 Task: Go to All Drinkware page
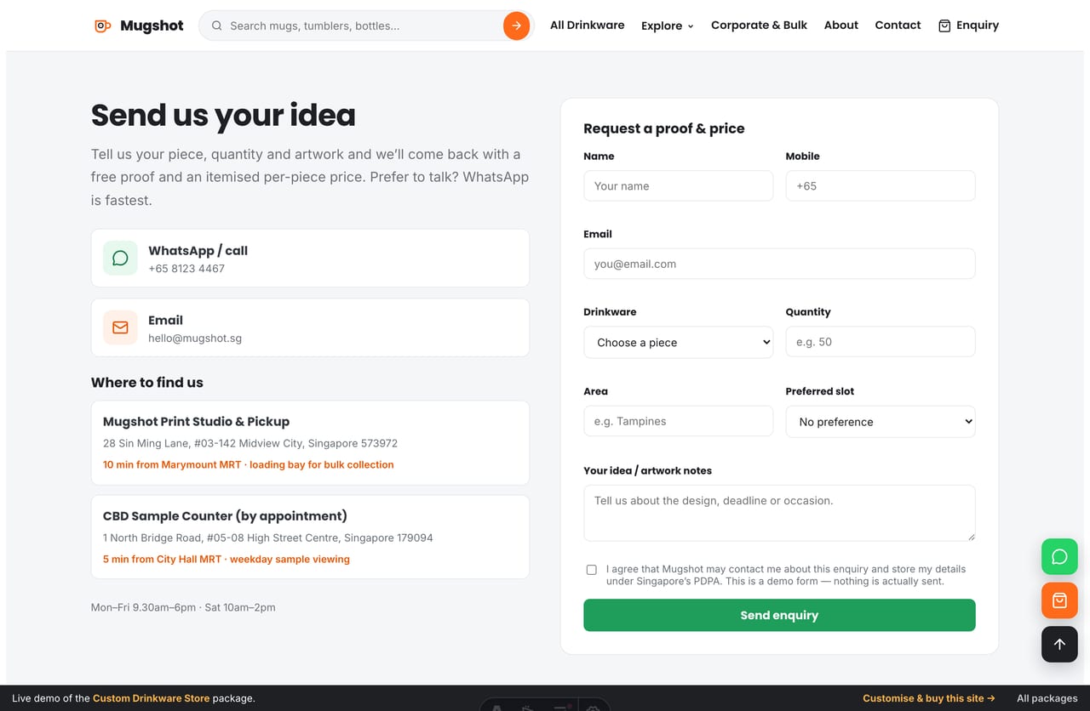coord(587,26)
